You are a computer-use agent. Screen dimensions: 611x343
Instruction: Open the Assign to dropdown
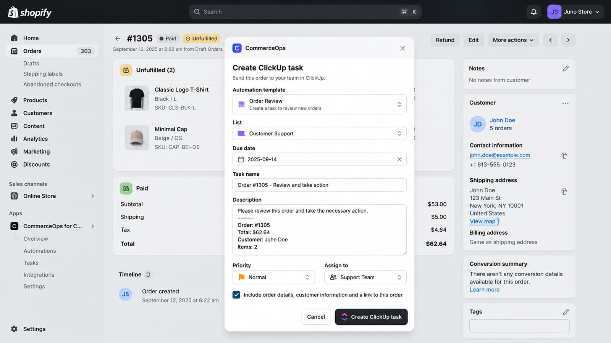coord(365,277)
